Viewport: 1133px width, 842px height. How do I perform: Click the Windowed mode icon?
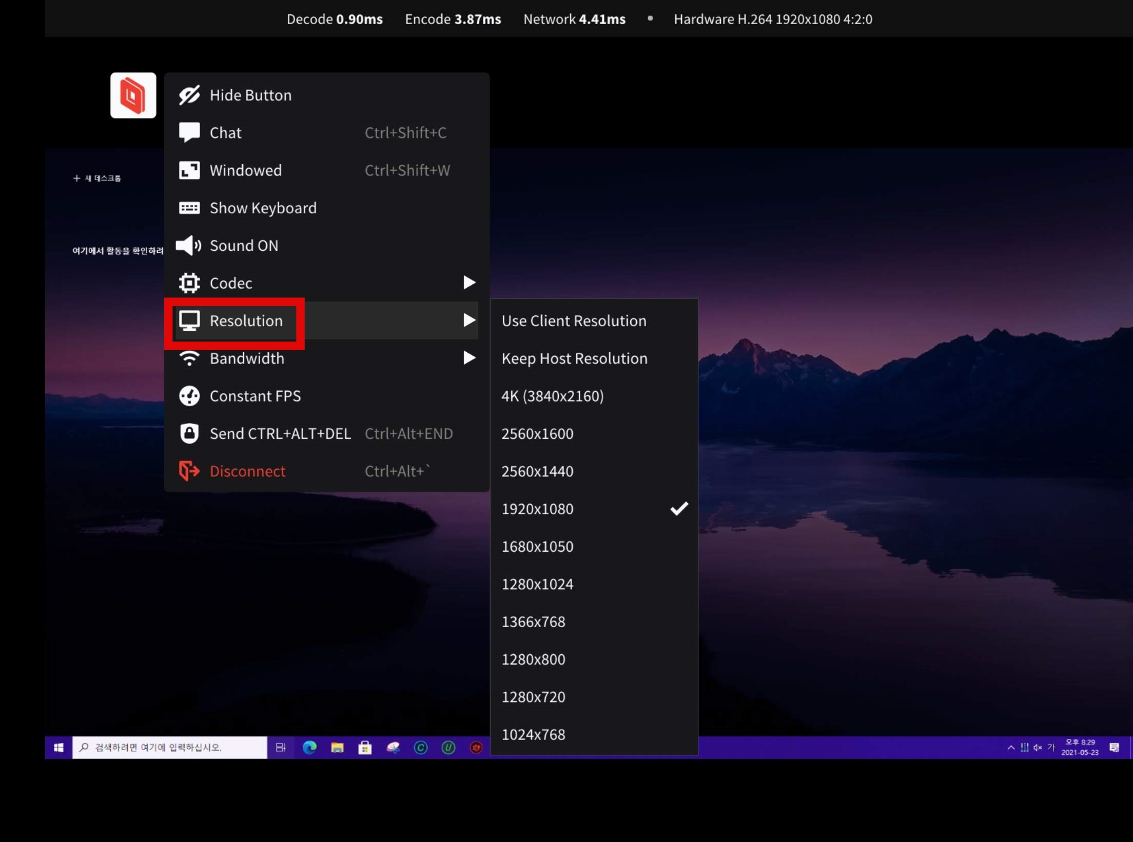click(189, 170)
